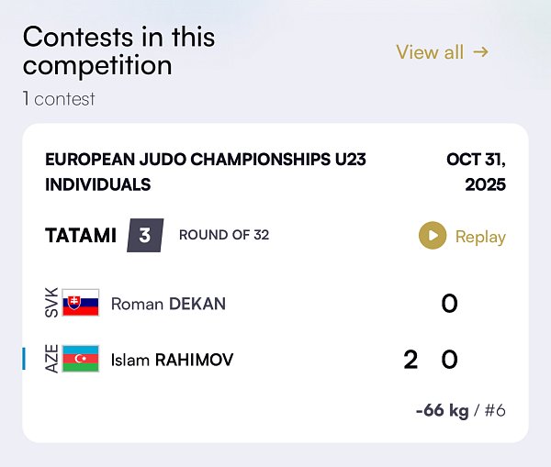Click the Oct 31, 2025 date
The width and height of the screenshot is (551, 467).
click(476, 172)
